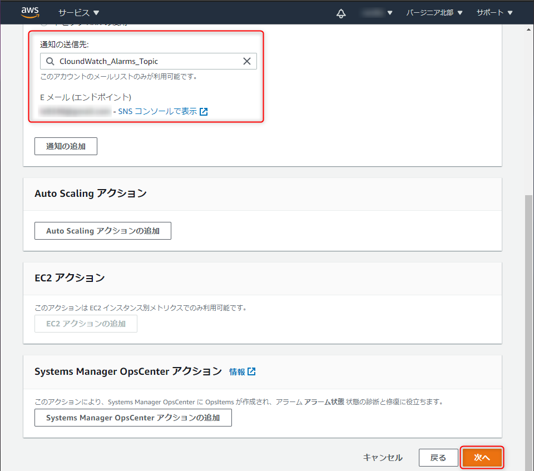Clear the CloundWatch_Alarms_Topic selection with X
Image resolution: width=534 pixels, height=471 pixels.
coord(247,61)
